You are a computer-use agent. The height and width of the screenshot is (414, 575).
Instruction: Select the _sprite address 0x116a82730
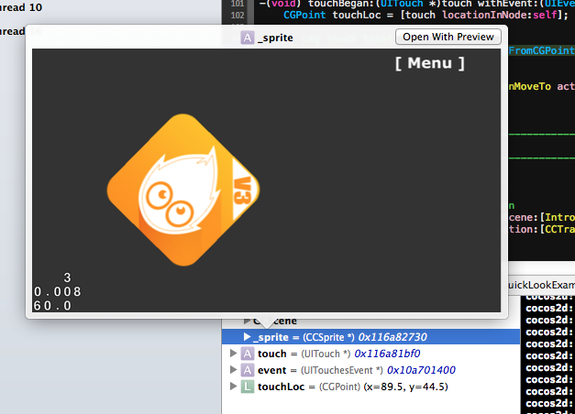point(393,337)
